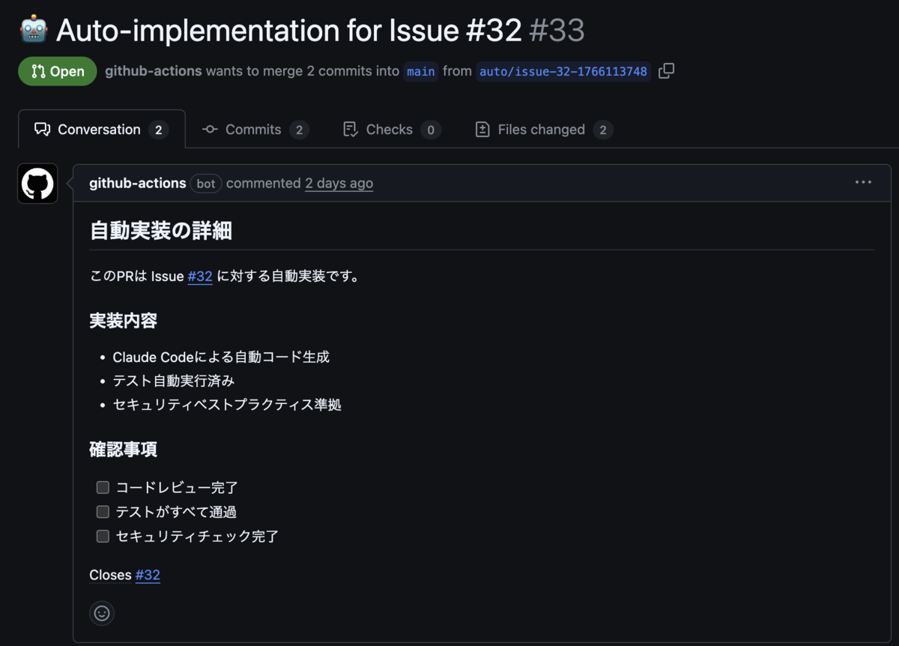Screen dimensions: 899x646
Task: Click the github-actions Octocat avatar
Action: (x=37, y=184)
